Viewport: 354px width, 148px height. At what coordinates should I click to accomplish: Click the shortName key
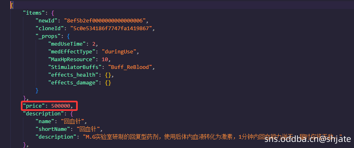pos(53,129)
